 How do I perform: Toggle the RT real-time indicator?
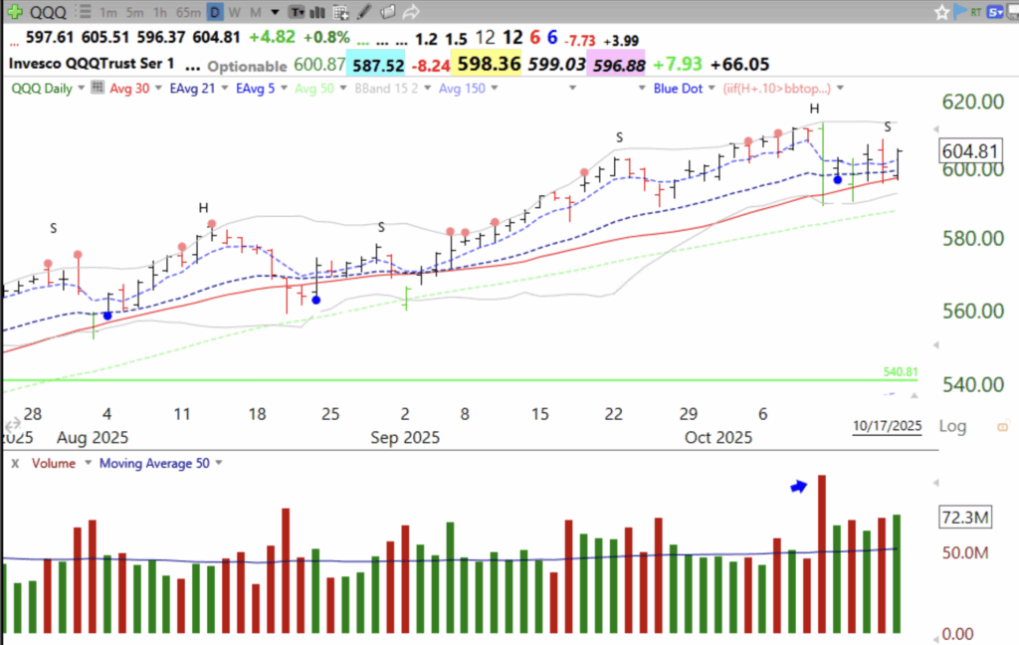(975, 11)
